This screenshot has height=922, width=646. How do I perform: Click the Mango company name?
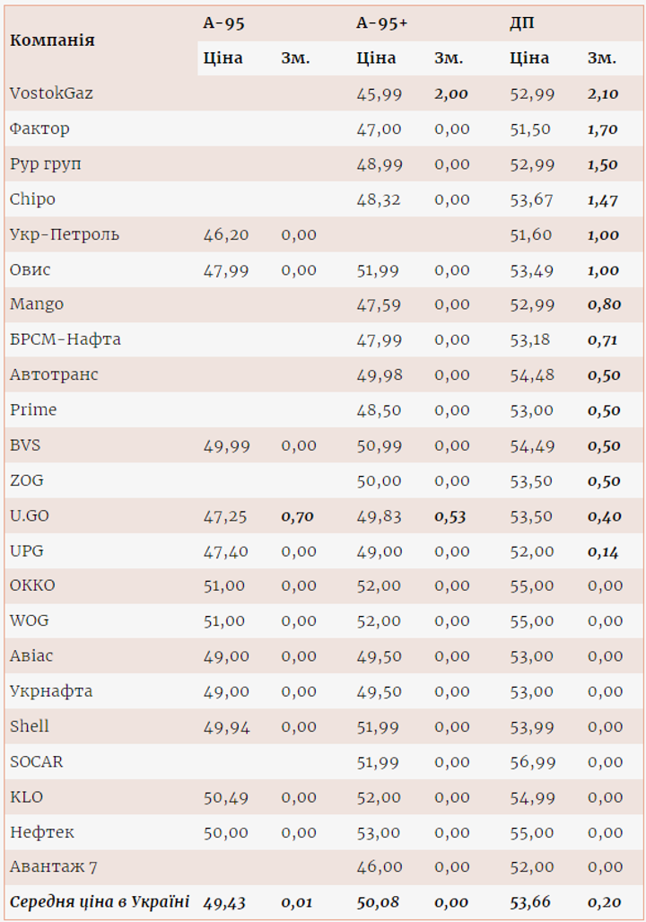[x=37, y=304]
